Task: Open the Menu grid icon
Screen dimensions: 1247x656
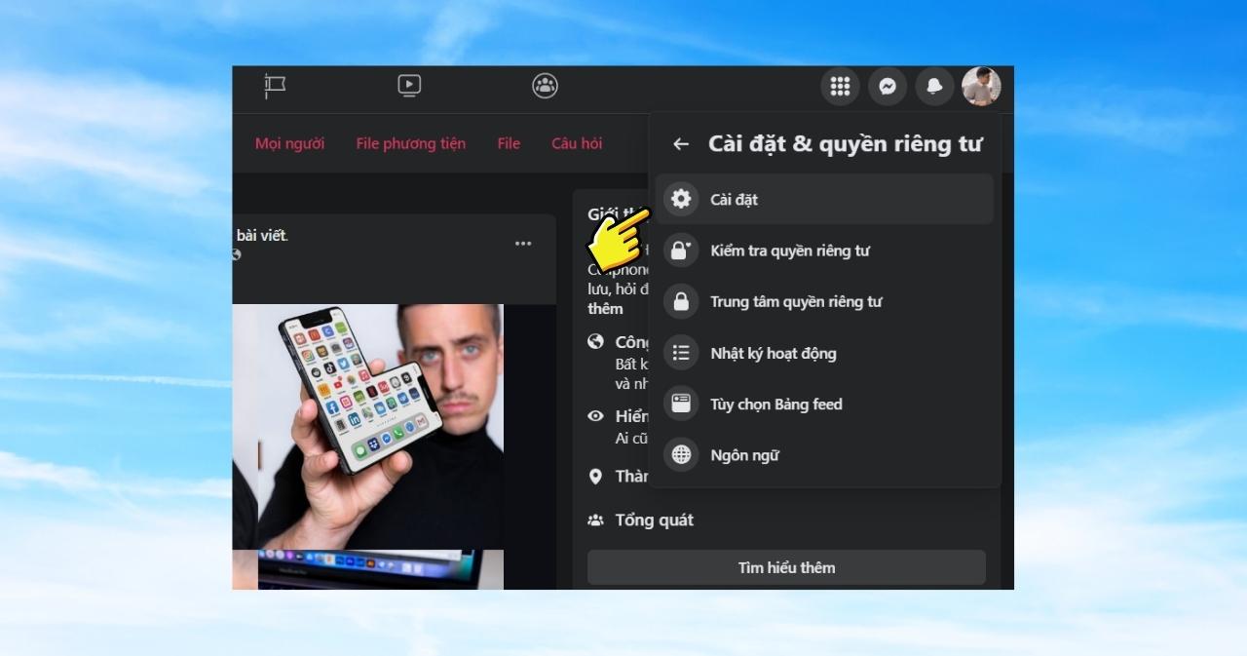Action: point(840,87)
